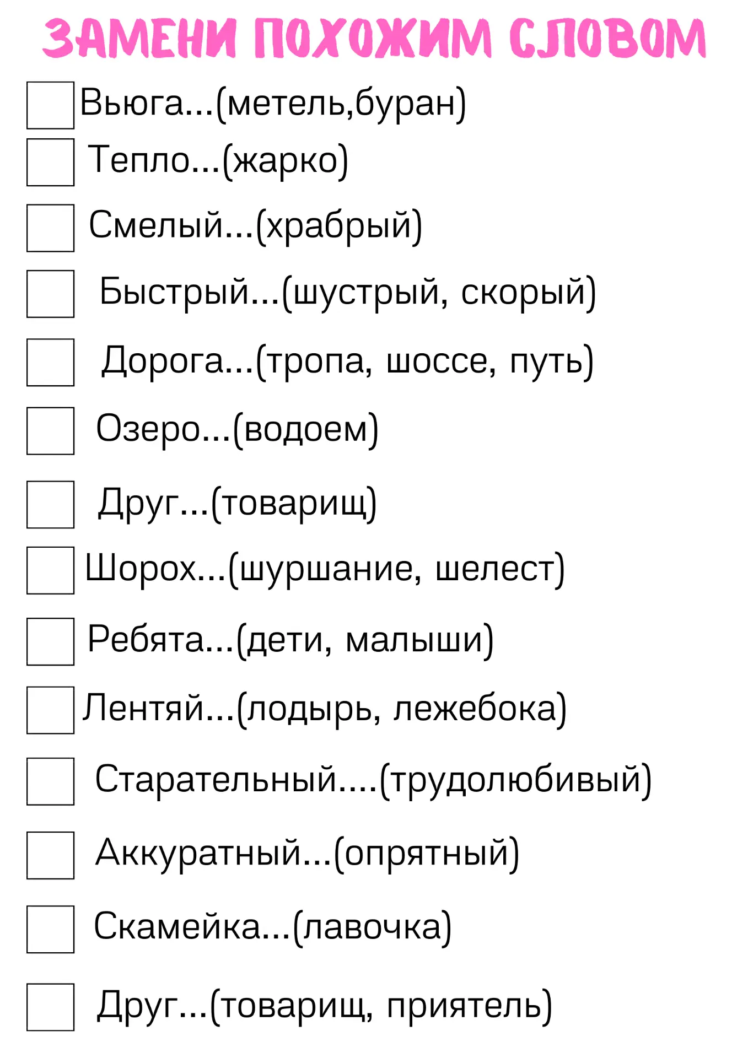Screen dimensions: 748x1058
Task: Check the Лентяй box
Action: [x=50, y=710]
